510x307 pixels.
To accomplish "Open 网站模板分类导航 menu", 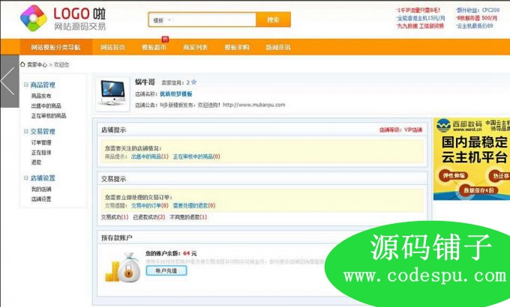I will (55, 47).
